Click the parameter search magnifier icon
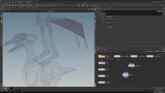Image resolution: width=165 pixels, height=93 pixels. point(161,11)
